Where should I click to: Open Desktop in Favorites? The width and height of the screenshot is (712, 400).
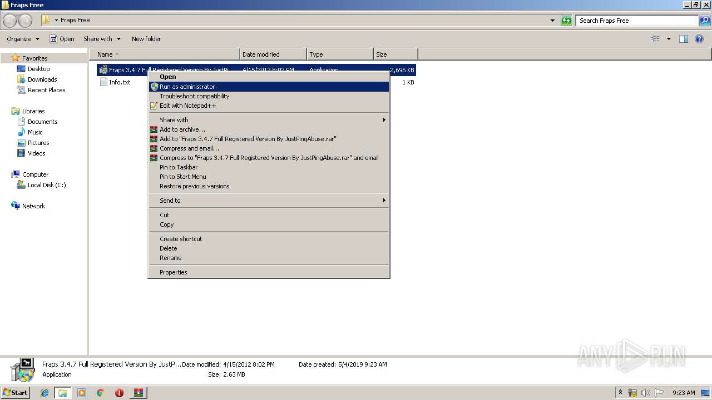pyautogui.click(x=38, y=69)
